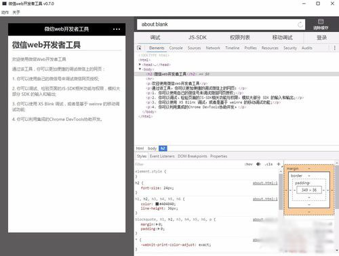The image size is (339, 256).
Task: Expand the head node in DOM tree
Action: pyautogui.click(x=140, y=65)
